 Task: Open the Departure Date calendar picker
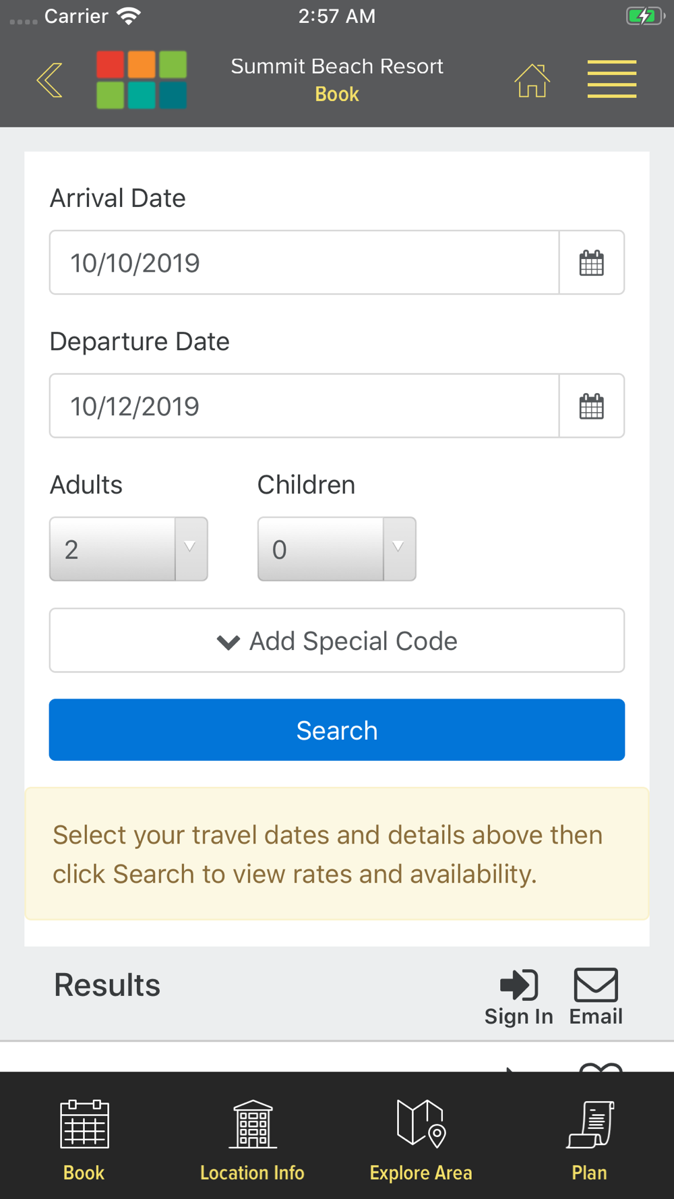(591, 407)
